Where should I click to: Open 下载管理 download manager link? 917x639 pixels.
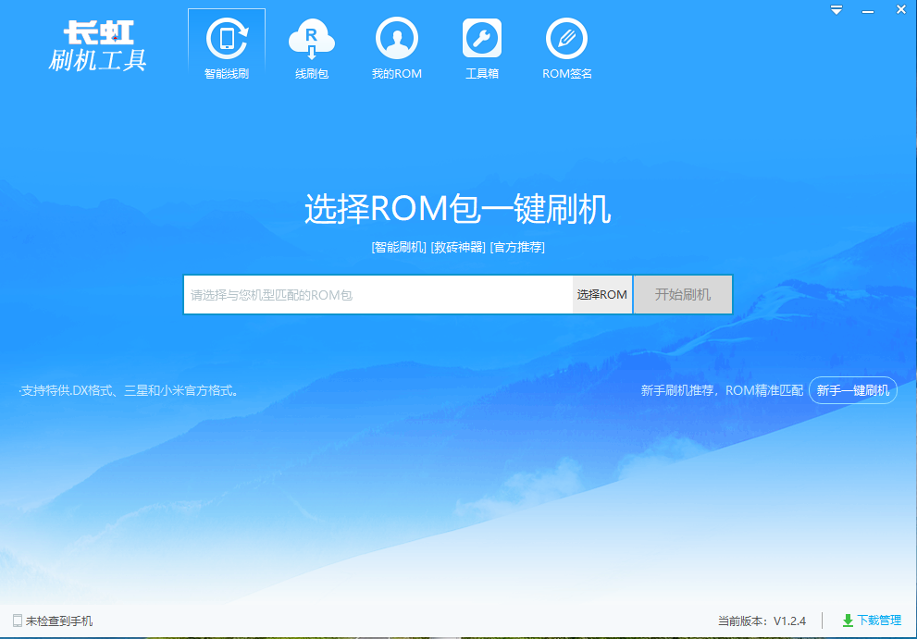872,621
